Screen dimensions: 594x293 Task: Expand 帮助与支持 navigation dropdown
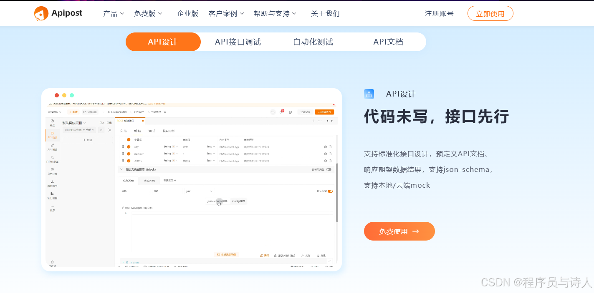click(275, 13)
